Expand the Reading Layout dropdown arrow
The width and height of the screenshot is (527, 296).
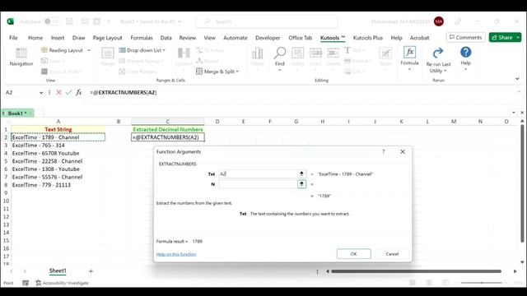[x=89, y=50]
